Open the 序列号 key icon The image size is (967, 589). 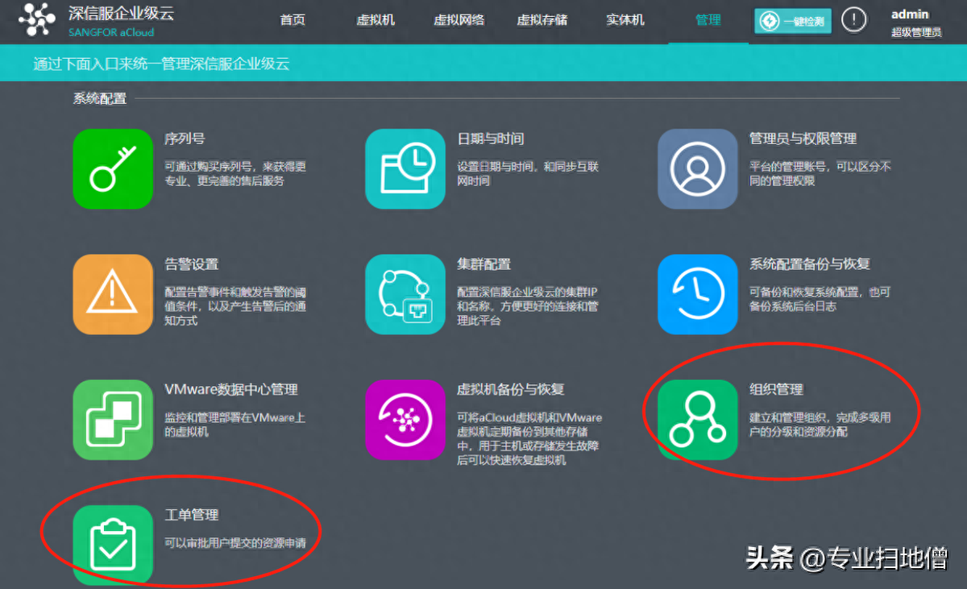pyautogui.click(x=112, y=169)
